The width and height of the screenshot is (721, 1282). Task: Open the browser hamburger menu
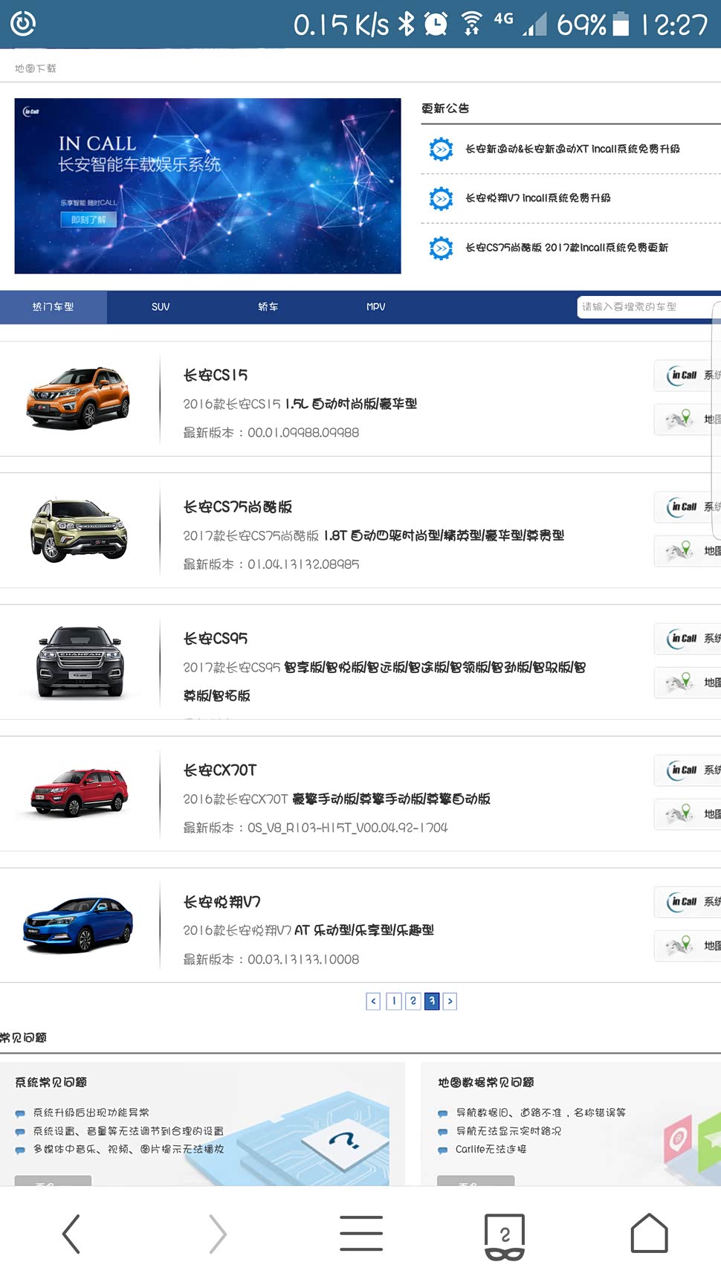(x=361, y=1234)
